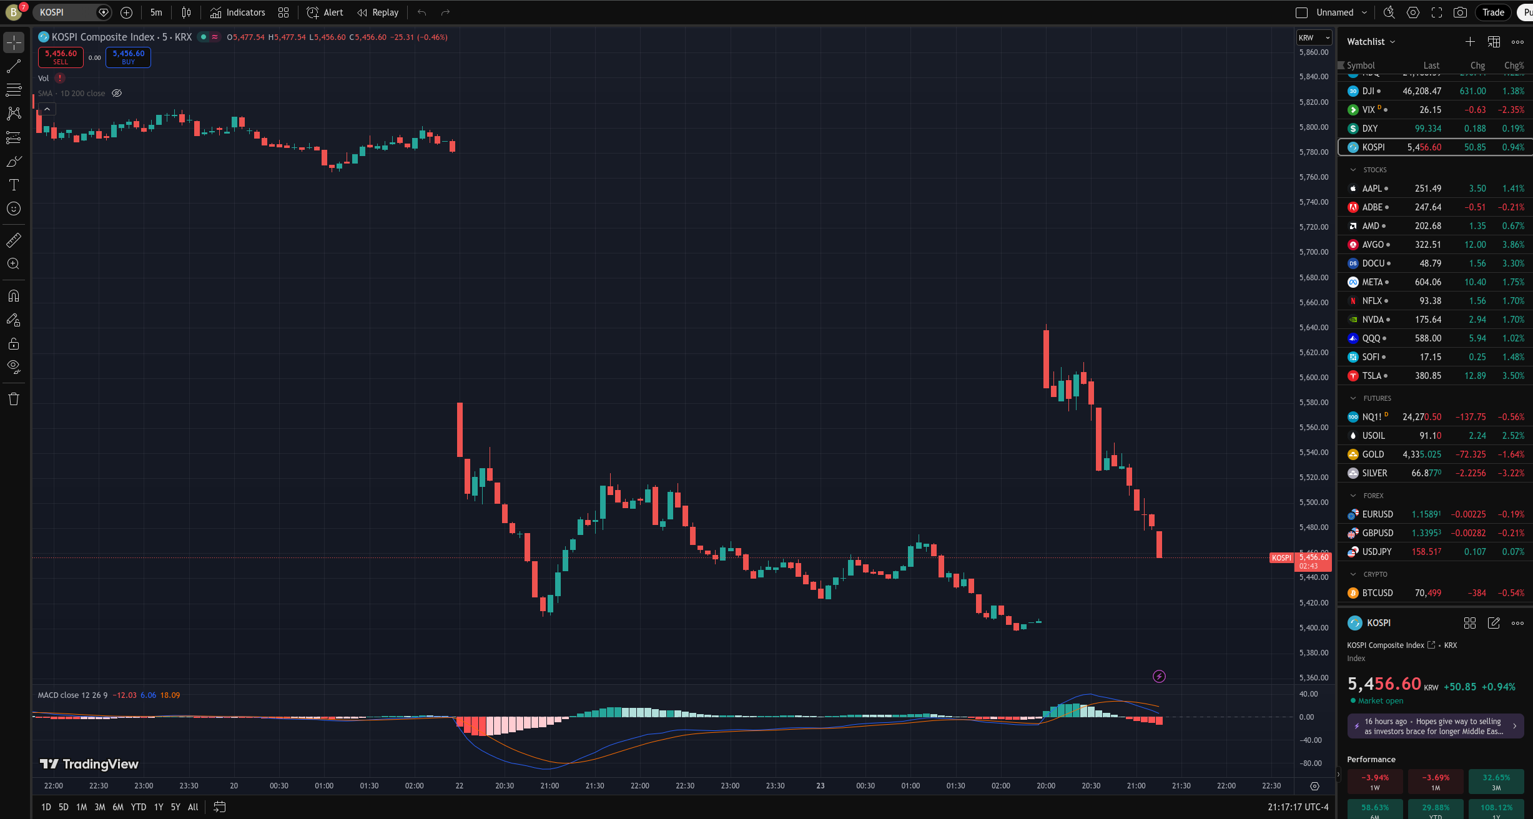
Task: Toggle SMA indicator visibility eye
Action: pos(117,93)
